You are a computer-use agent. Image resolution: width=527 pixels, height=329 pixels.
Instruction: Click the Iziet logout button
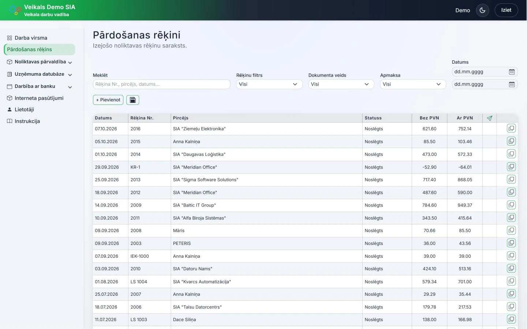(x=506, y=10)
